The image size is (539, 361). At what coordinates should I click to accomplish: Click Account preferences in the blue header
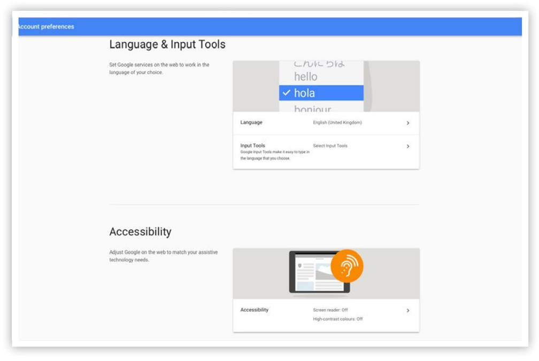coord(46,27)
